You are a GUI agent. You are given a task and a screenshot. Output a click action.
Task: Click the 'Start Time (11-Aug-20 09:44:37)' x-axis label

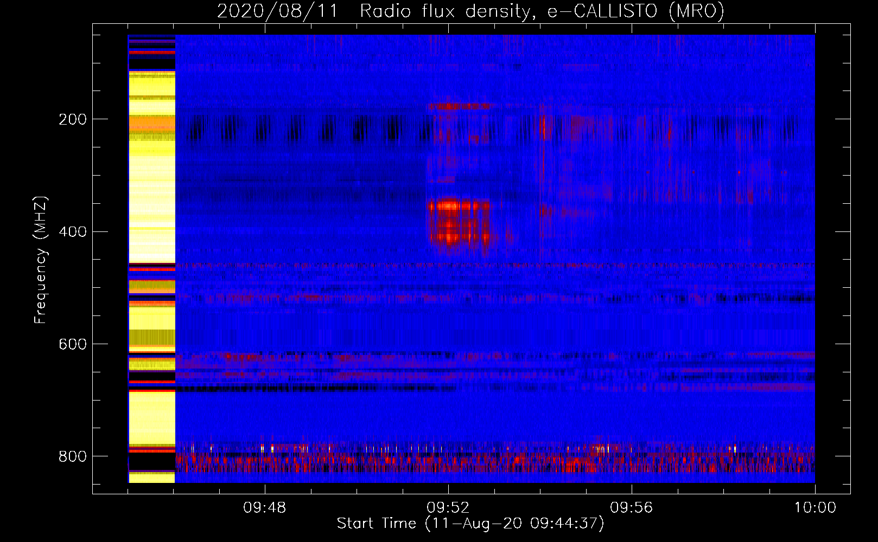click(470, 524)
